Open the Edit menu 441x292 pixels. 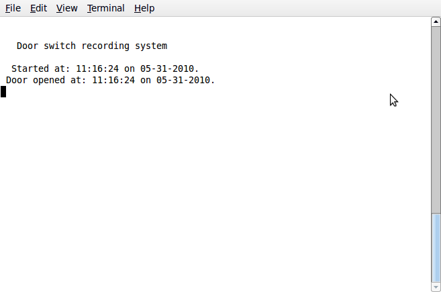pyautogui.click(x=38, y=8)
